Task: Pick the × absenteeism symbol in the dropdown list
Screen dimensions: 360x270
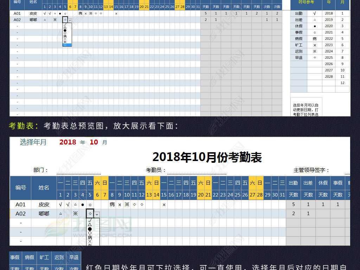Action: click(65, 39)
